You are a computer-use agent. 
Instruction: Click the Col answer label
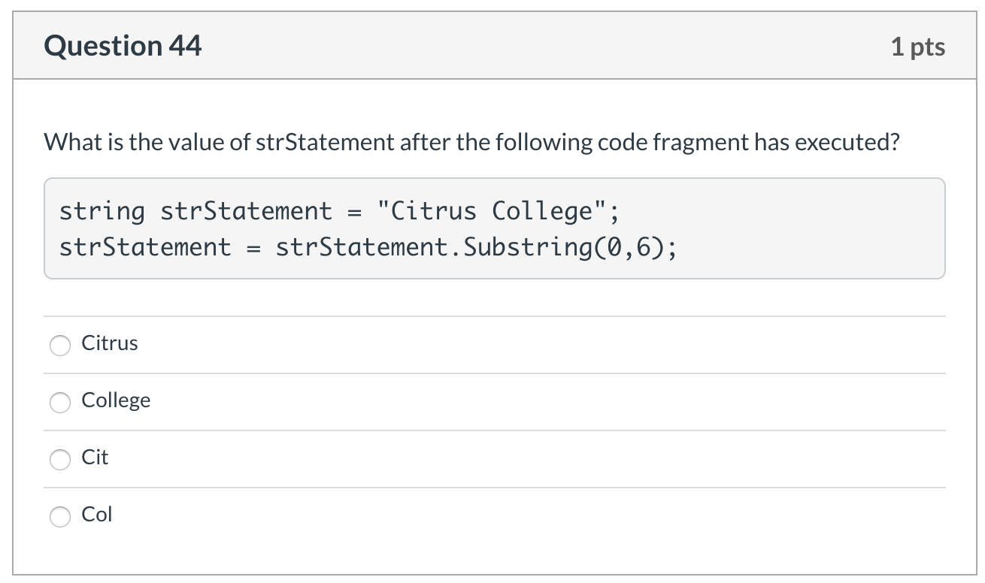96,515
